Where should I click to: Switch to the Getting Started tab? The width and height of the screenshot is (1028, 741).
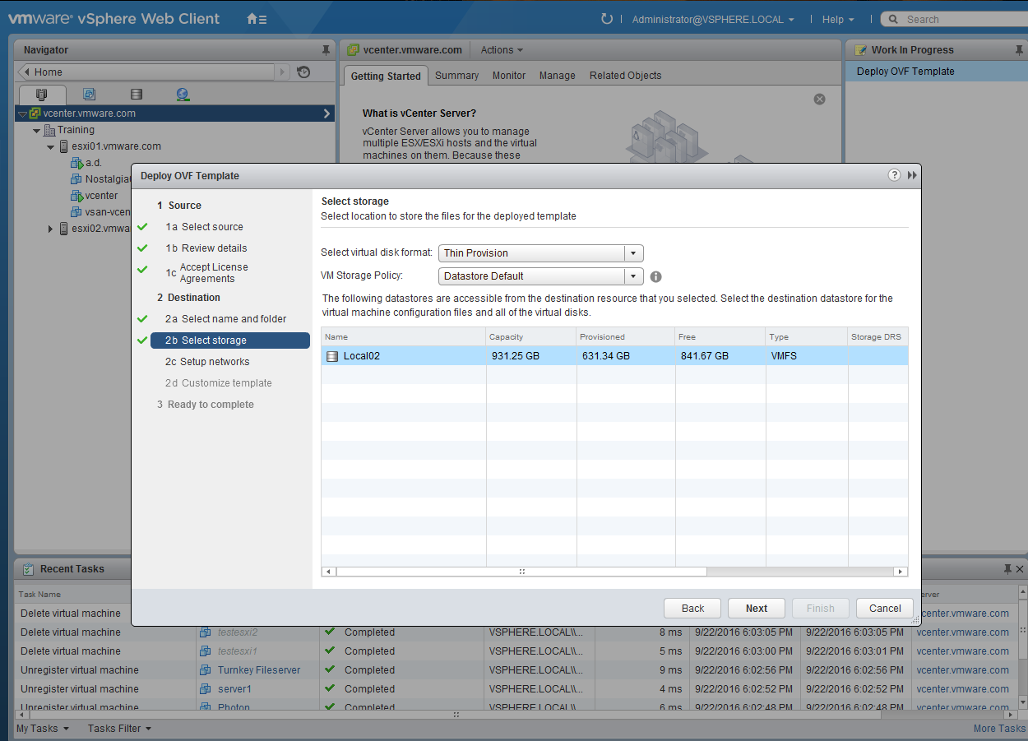point(386,76)
